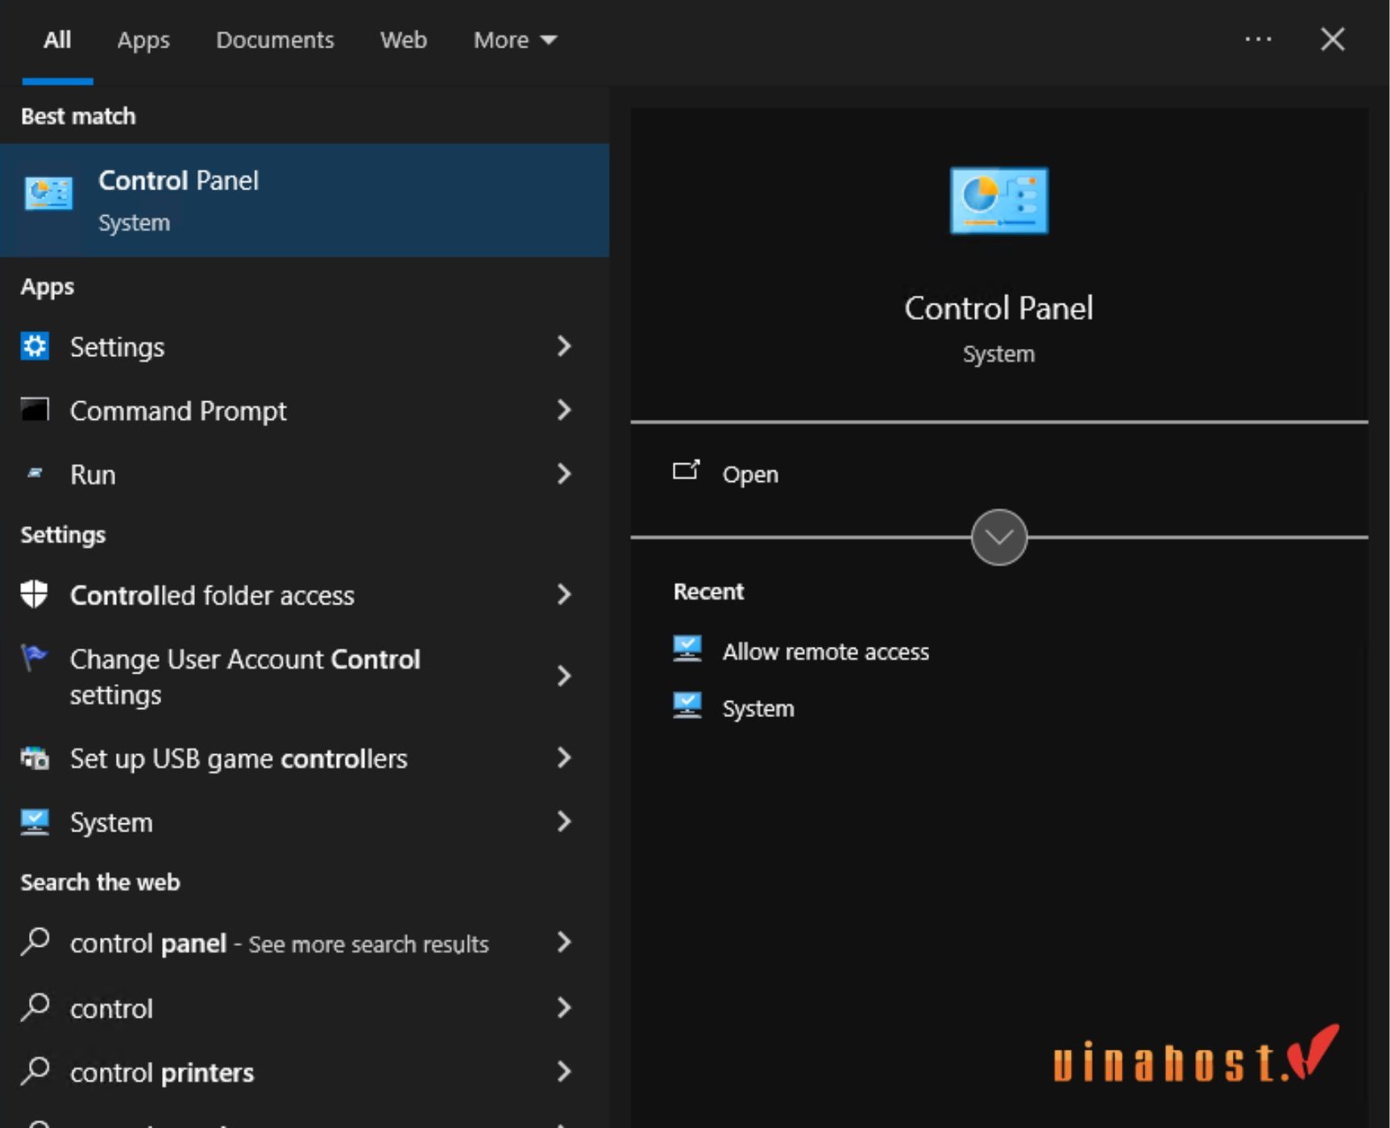Select Set up USB game controllers
The width and height of the screenshot is (1390, 1128).
[x=305, y=758]
